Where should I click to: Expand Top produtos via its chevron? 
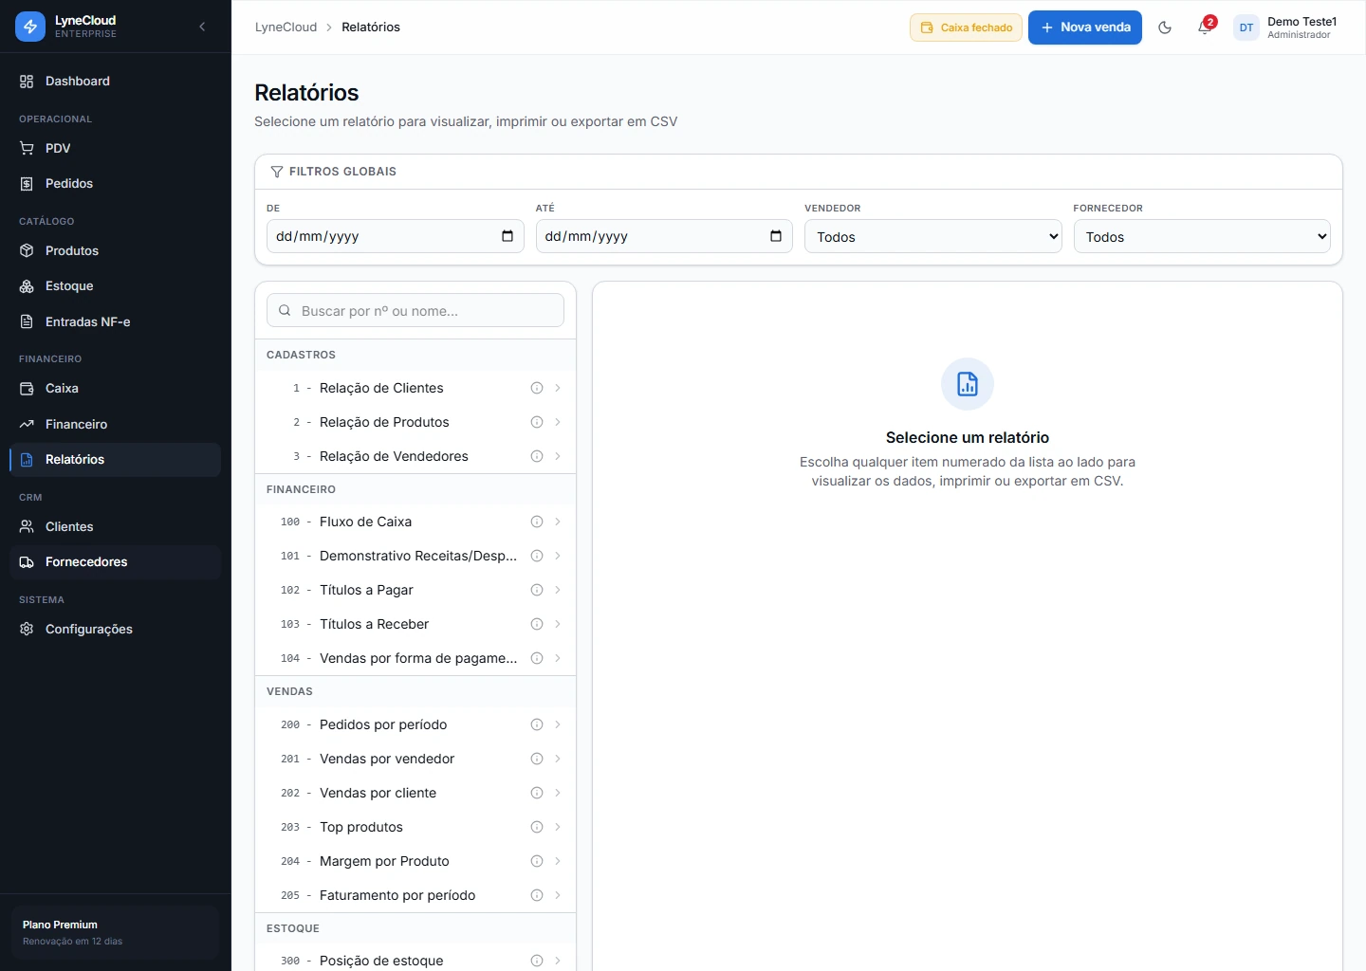pos(558,827)
